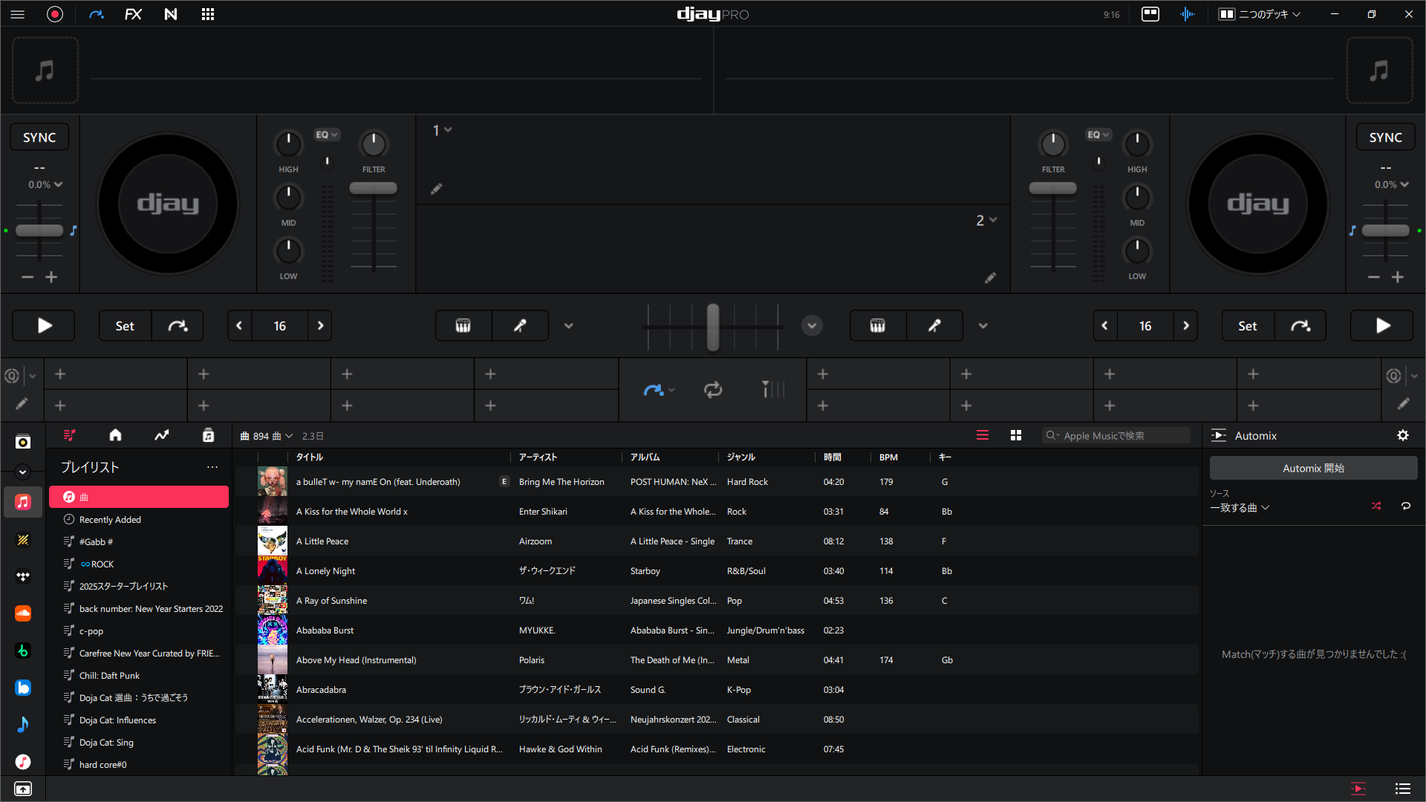
Task: Open playlist section more options
Action: 212,467
